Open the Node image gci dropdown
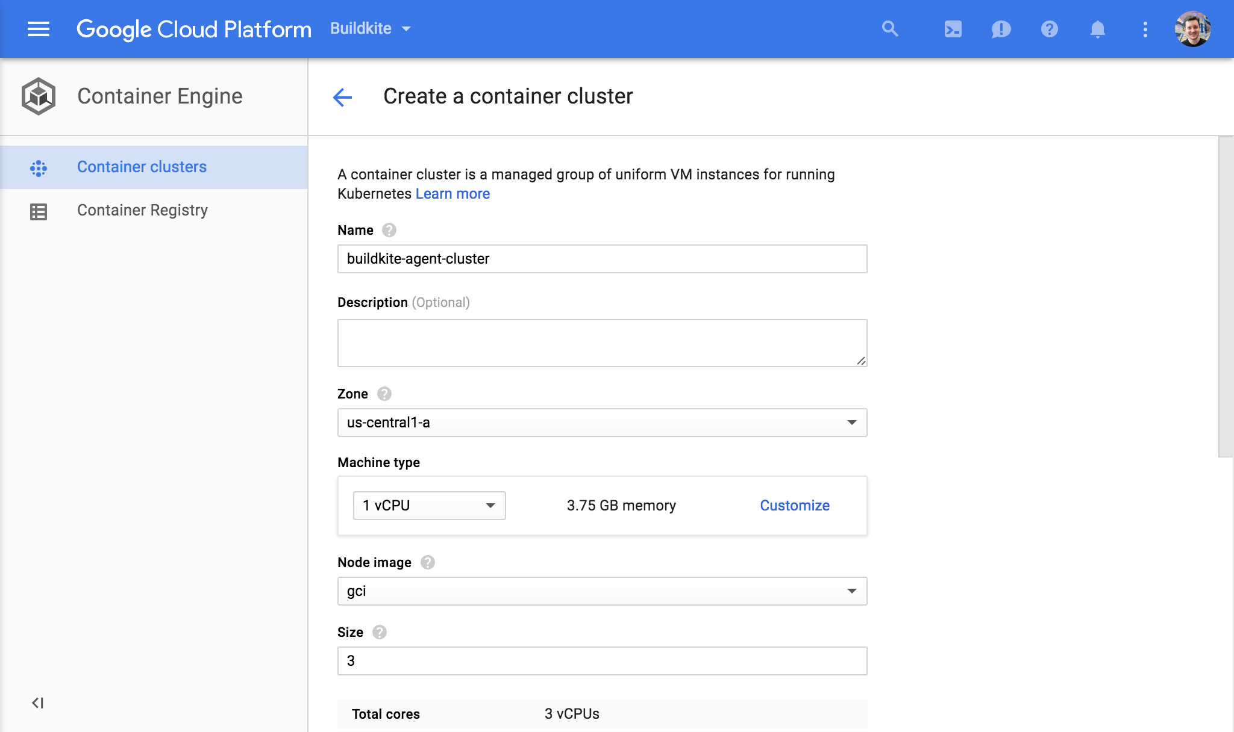Image resolution: width=1234 pixels, height=732 pixels. coord(602,591)
